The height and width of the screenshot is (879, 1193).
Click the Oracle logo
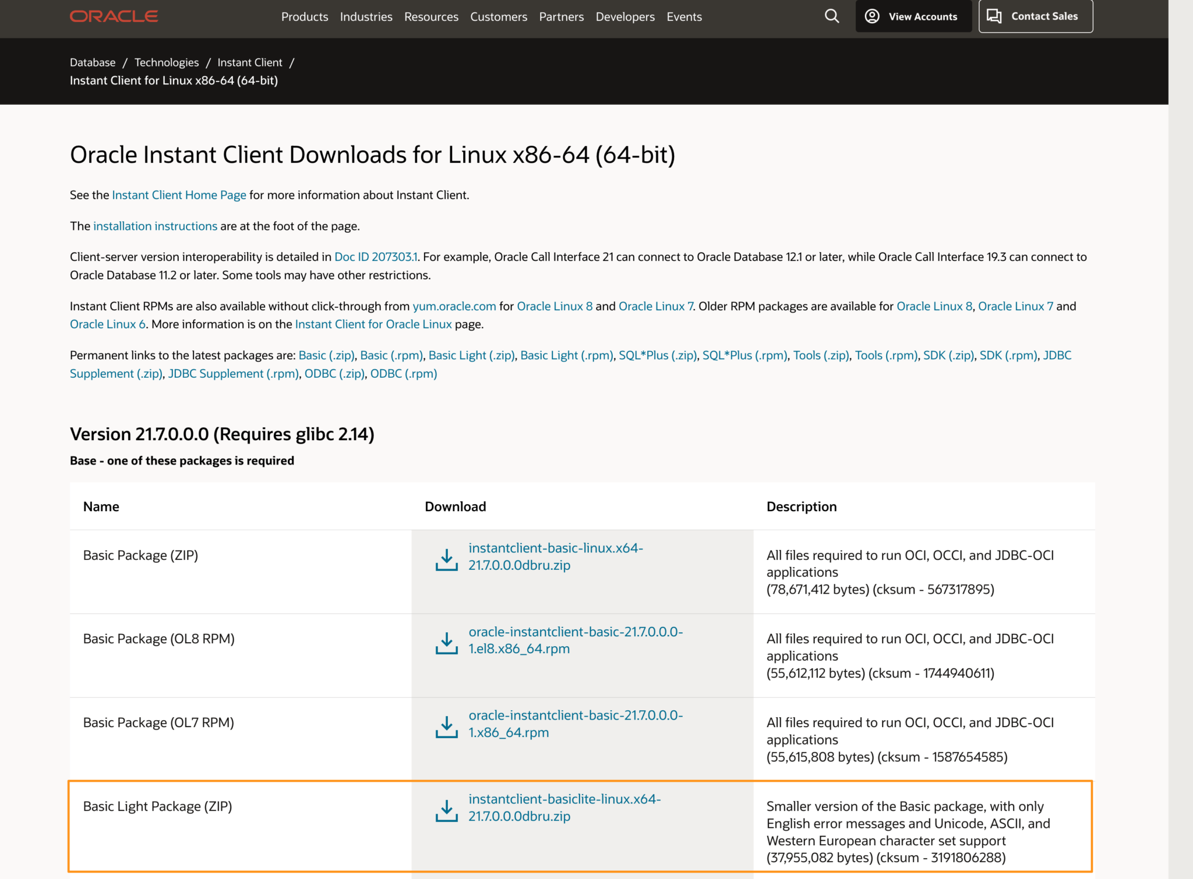coord(114,16)
